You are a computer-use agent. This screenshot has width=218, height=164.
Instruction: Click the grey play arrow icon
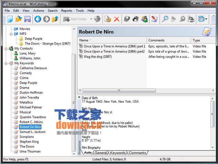[174, 19]
